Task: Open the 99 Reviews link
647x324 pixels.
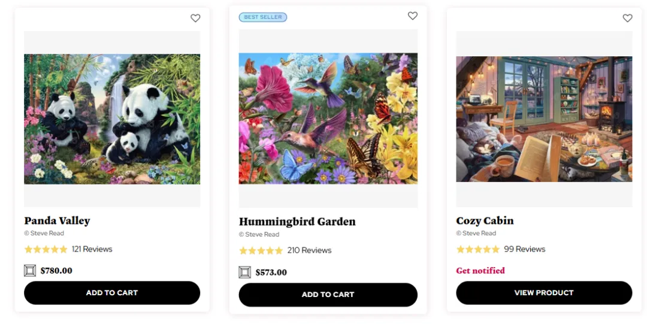Action: pos(525,249)
